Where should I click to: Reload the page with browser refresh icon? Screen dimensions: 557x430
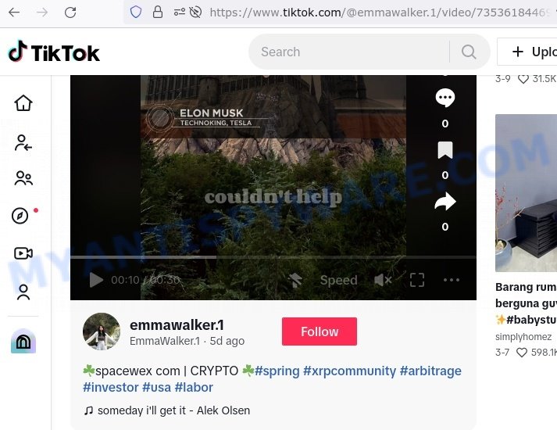tap(70, 13)
